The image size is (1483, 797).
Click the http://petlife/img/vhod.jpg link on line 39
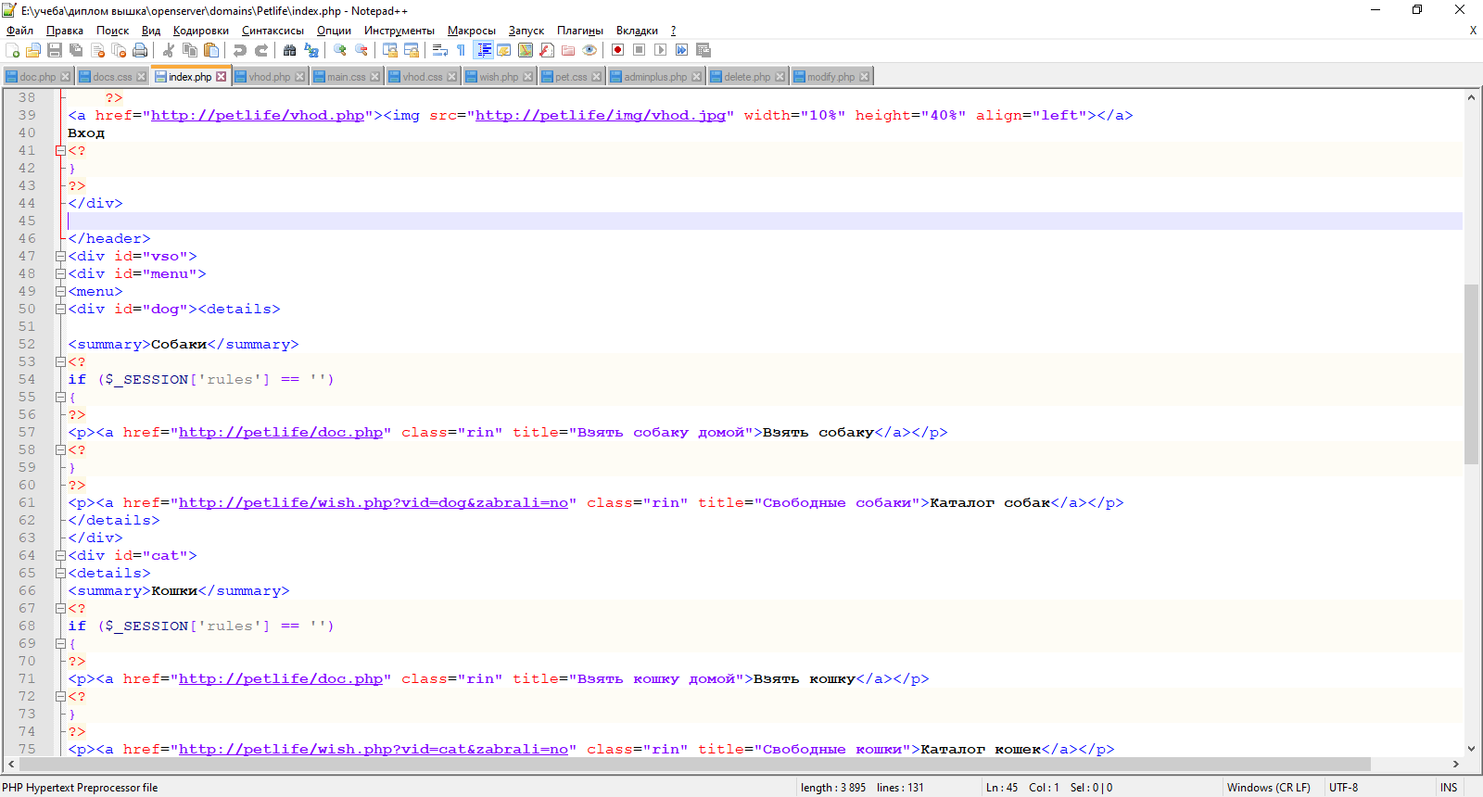pyautogui.click(x=601, y=115)
